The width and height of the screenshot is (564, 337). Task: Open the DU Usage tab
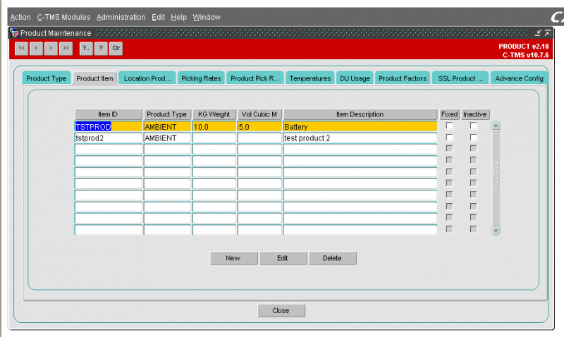click(x=355, y=78)
